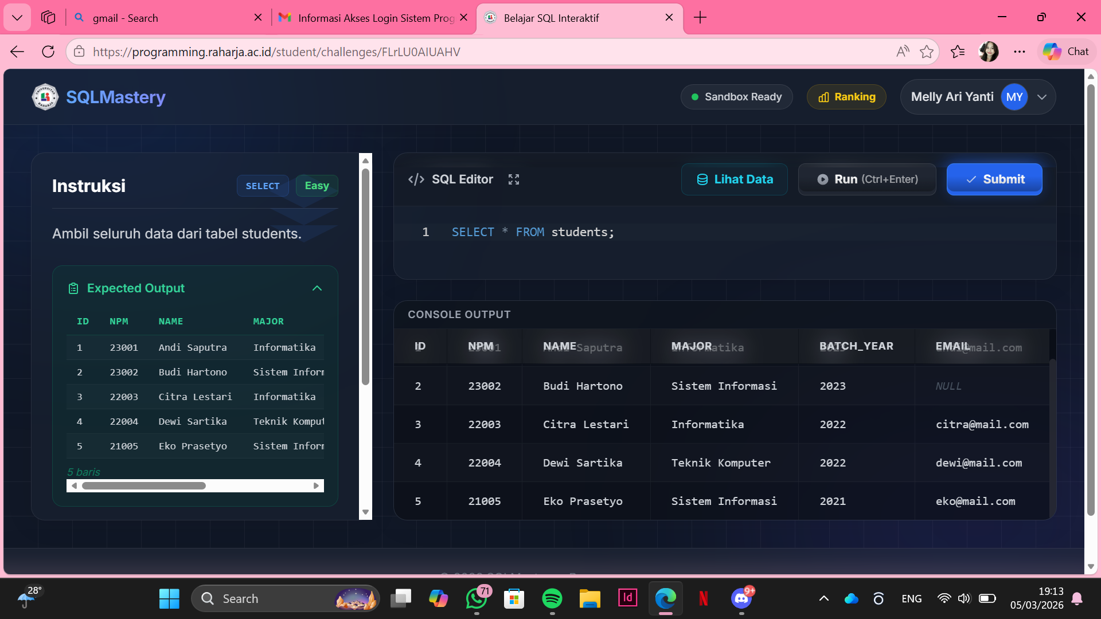Open the Tab Actions workspaces icon
Screen dimensions: 1101x619
48,18
